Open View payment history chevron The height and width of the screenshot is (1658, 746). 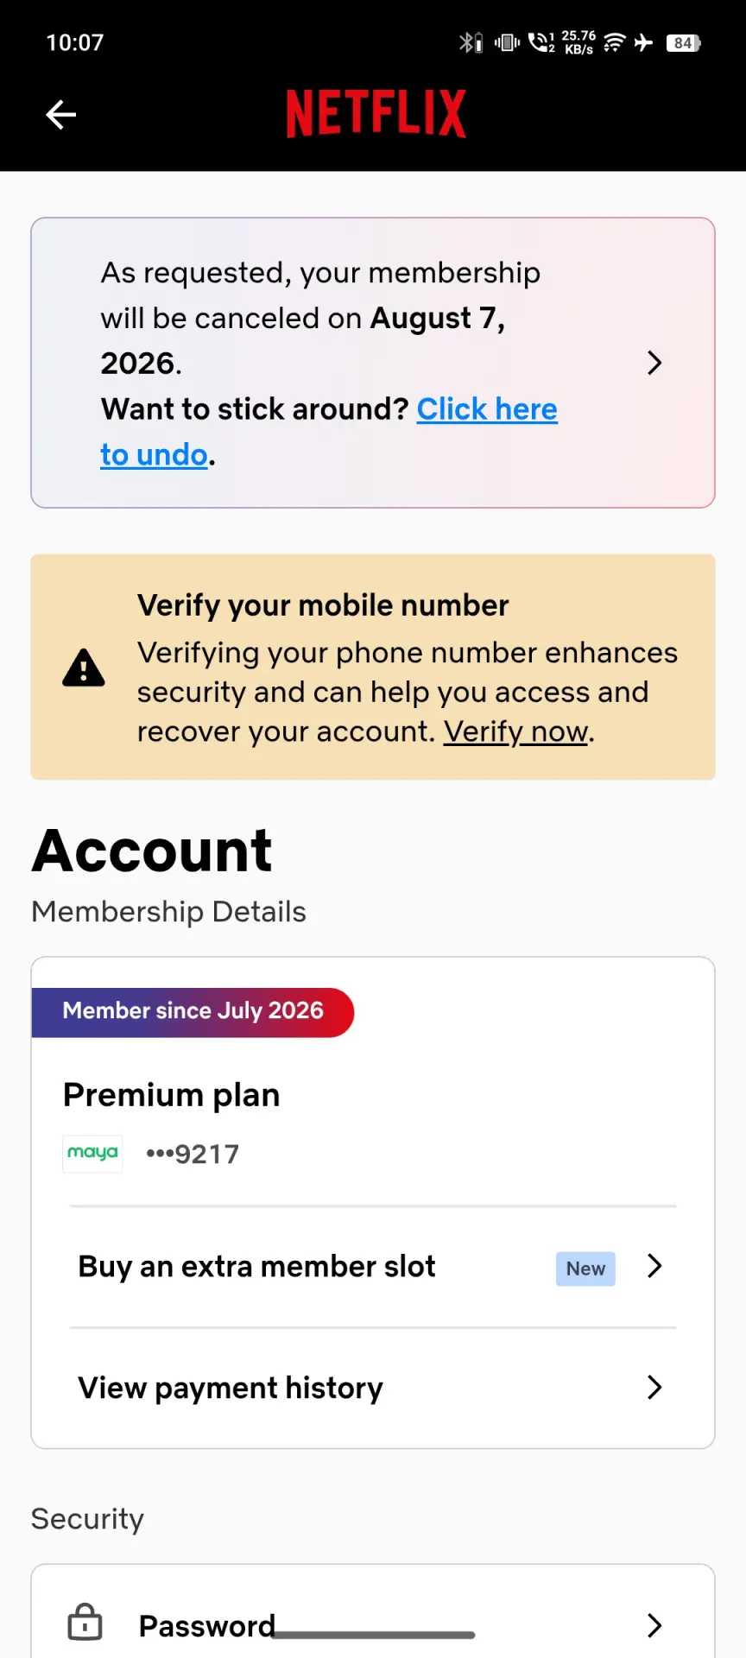click(x=654, y=1388)
